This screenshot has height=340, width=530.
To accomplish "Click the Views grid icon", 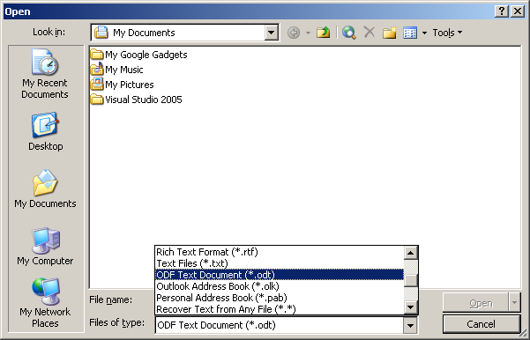I will 410,33.
